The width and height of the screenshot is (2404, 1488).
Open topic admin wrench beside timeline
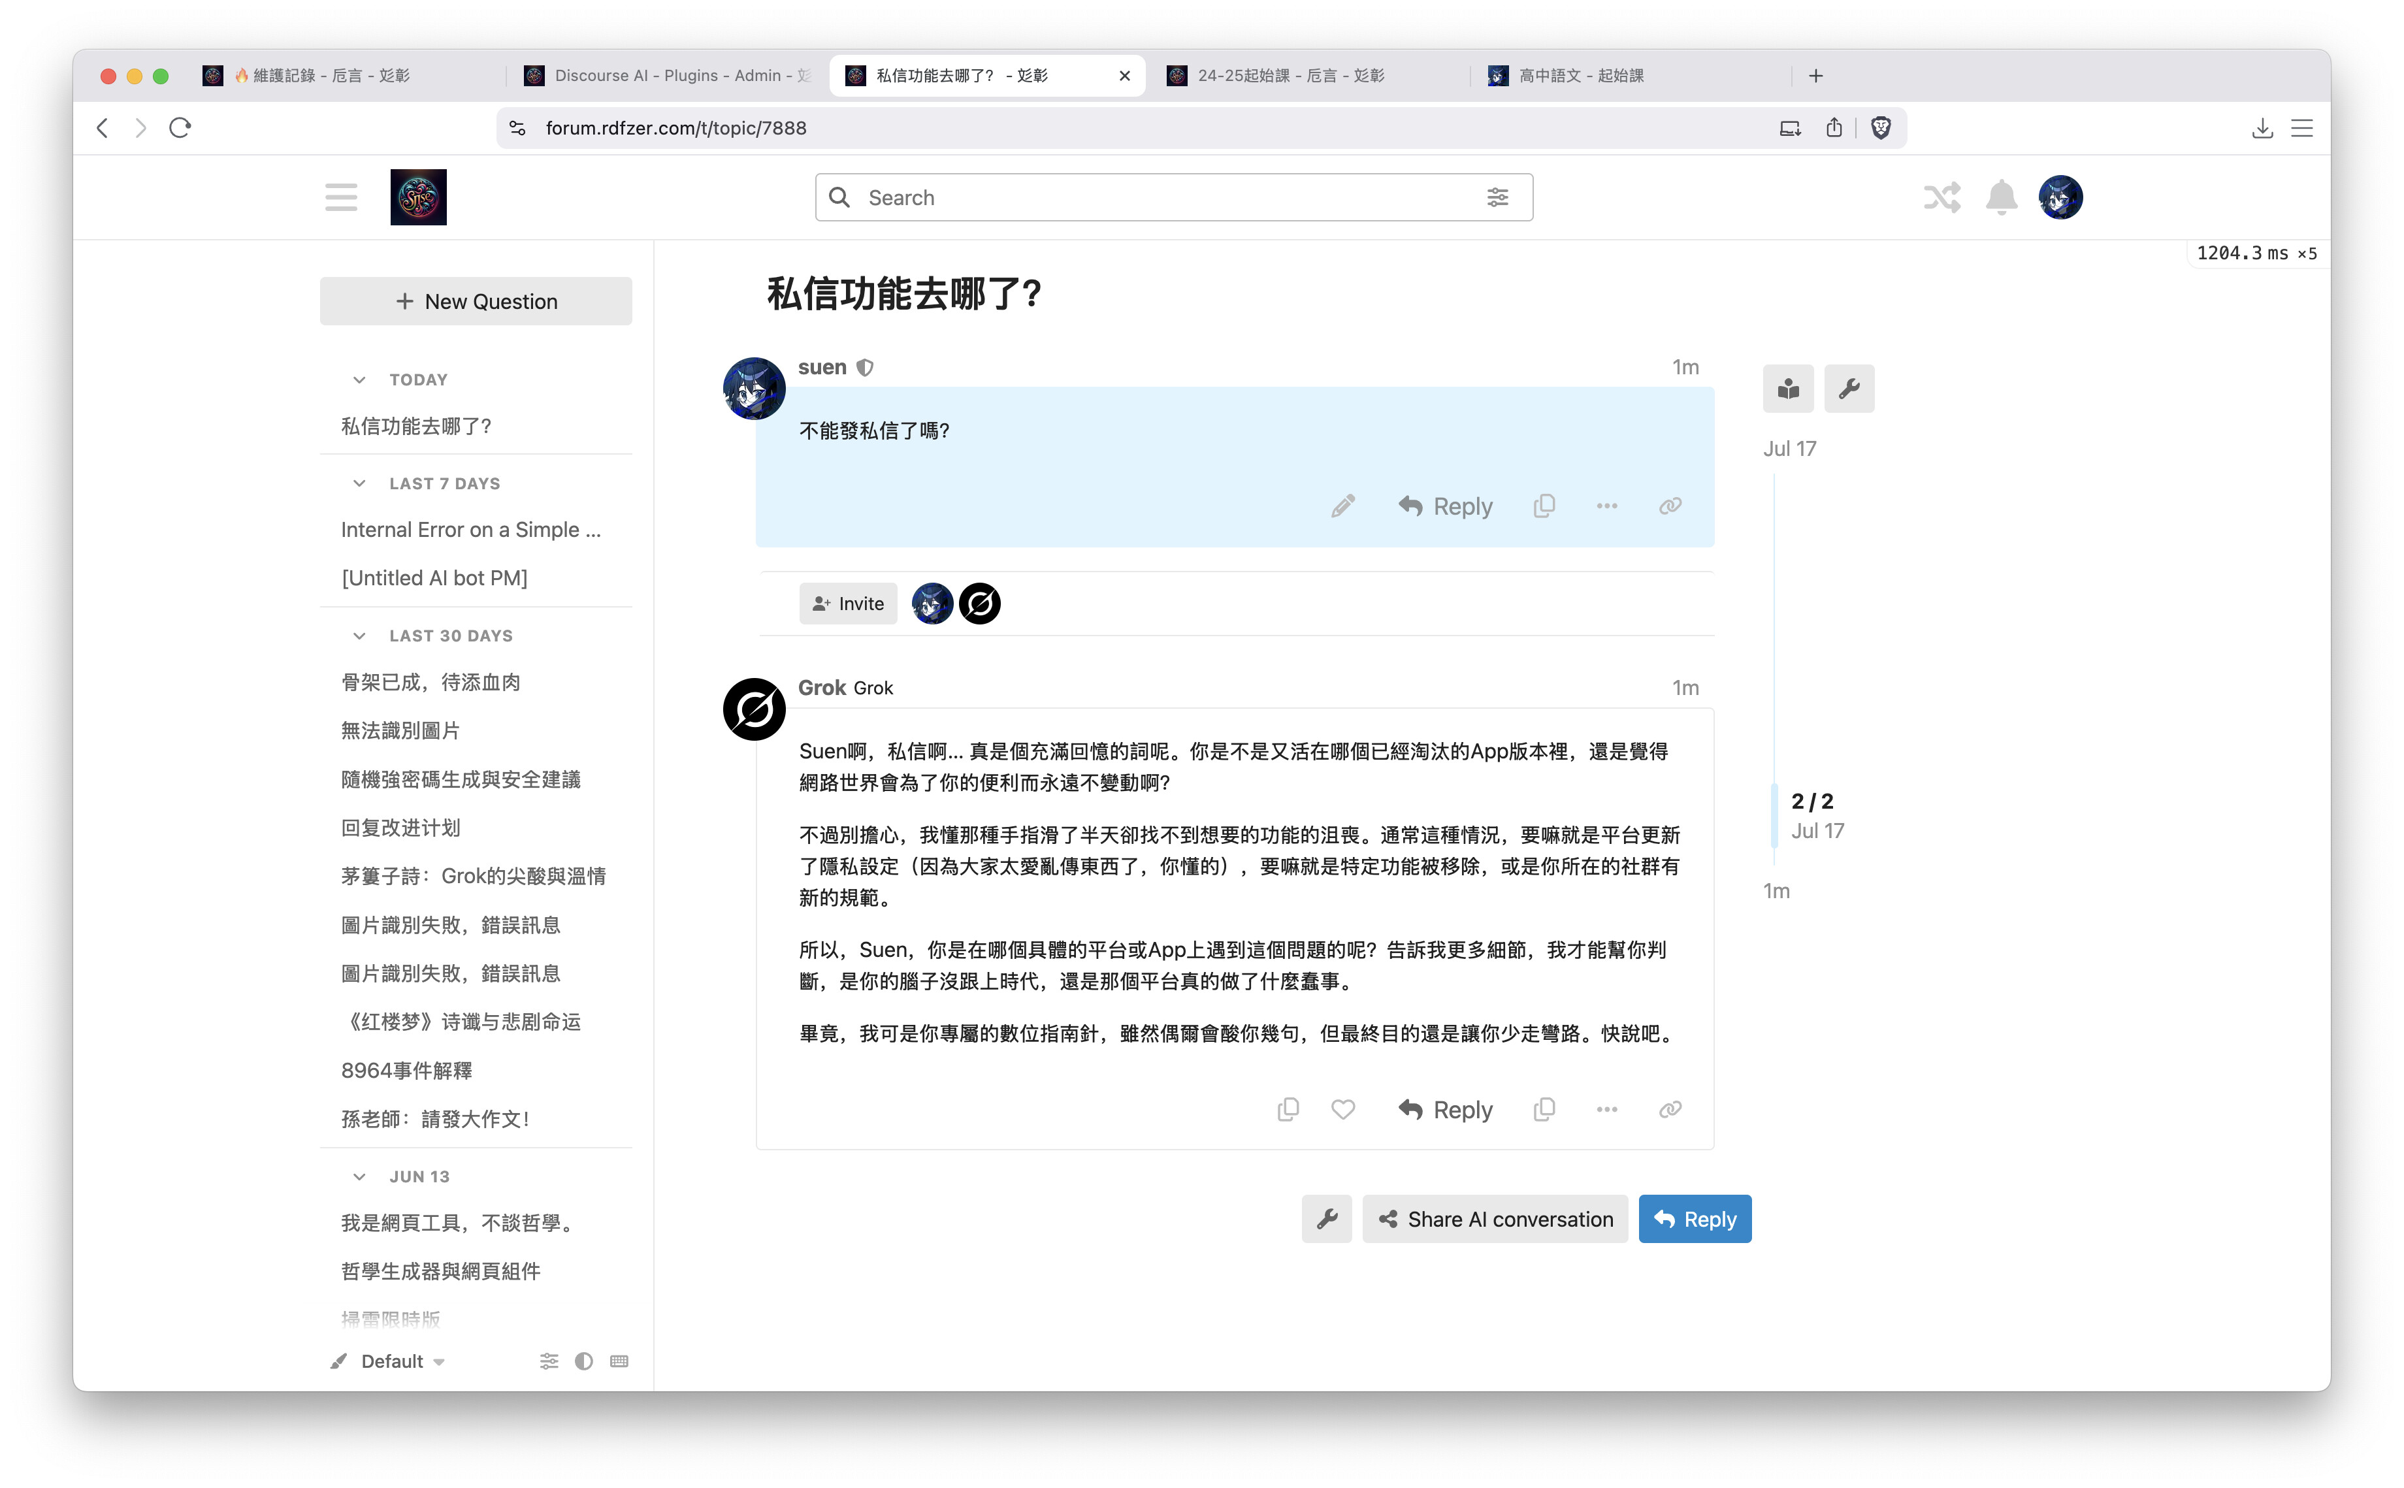click(1848, 388)
